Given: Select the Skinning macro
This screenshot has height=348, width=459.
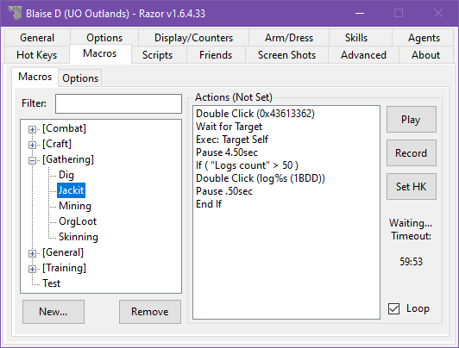Looking at the screenshot, I should (79, 237).
